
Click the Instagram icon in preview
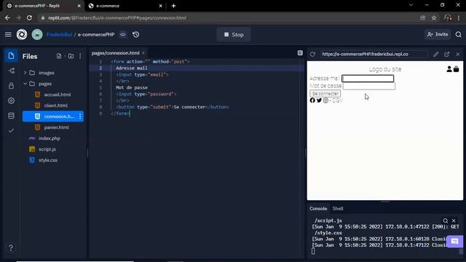pyautogui.click(x=325, y=100)
